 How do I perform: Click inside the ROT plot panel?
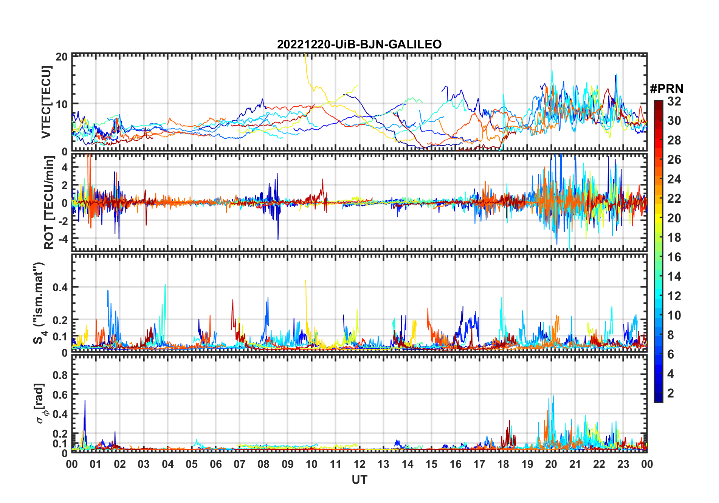(359, 202)
